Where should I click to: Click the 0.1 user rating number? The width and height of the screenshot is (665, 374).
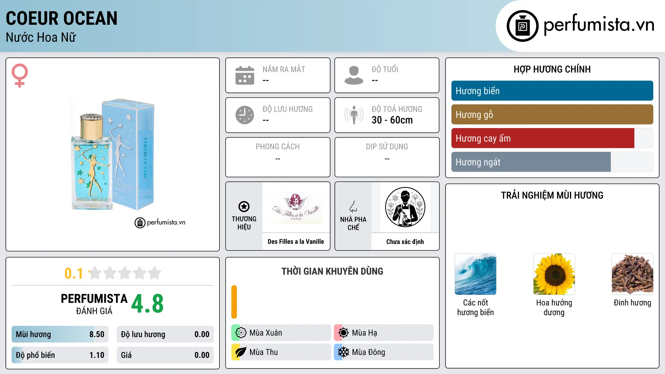74,273
